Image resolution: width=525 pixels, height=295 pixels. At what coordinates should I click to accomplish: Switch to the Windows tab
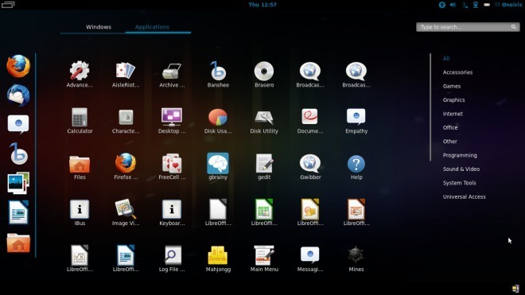(x=99, y=27)
